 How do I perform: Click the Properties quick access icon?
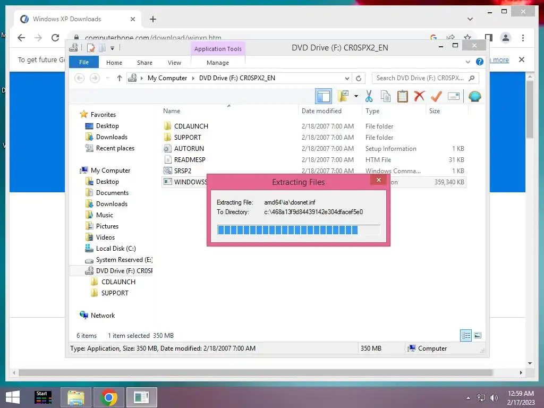[x=91, y=47]
